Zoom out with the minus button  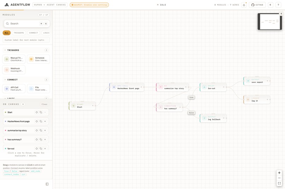(279, 178)
